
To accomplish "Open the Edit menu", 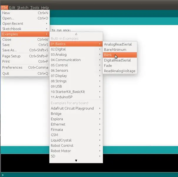I will [12, 8].
